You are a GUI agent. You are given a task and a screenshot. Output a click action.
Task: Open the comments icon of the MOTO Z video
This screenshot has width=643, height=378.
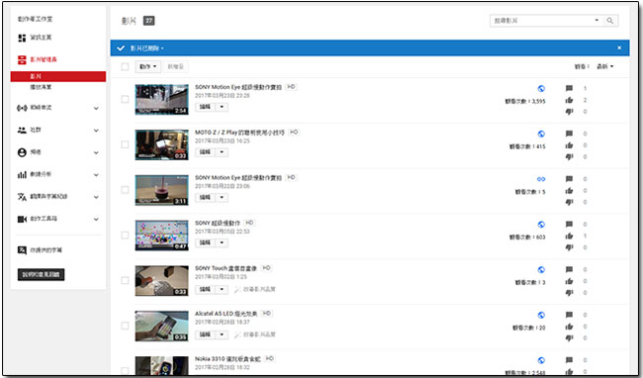[x=569, y=134]
